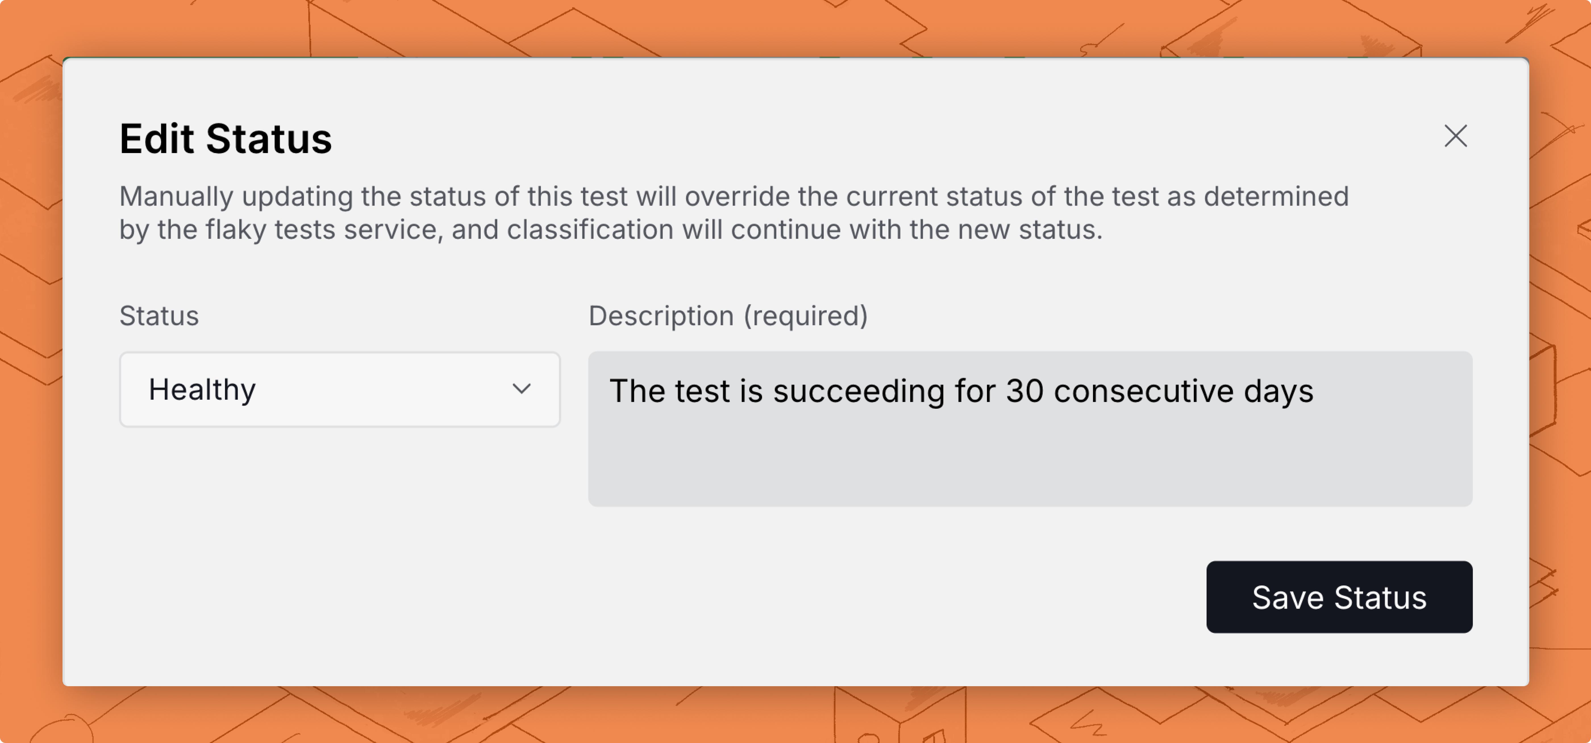Open the Status dropdown showing Healthy
The image size is (1591, 743).
tap(340, 389)
